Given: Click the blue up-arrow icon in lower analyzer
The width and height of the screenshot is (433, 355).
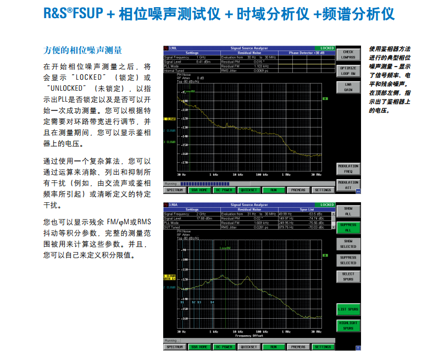Looking at the screenshot, I should [358, 348].
